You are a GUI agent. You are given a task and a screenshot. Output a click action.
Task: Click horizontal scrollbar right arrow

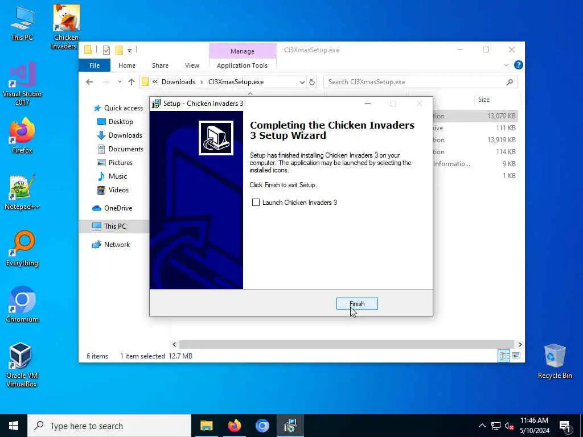click(520, 344)
